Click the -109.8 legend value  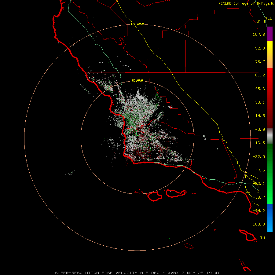pos(258,224)
